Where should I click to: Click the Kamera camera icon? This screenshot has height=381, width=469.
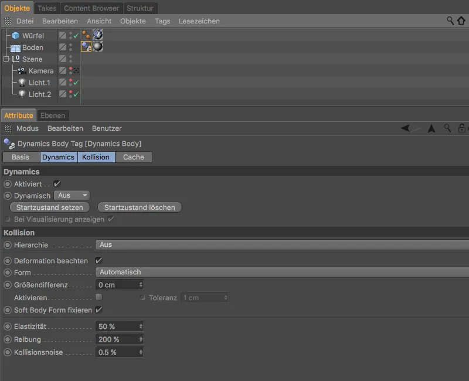tap(22, 71)
